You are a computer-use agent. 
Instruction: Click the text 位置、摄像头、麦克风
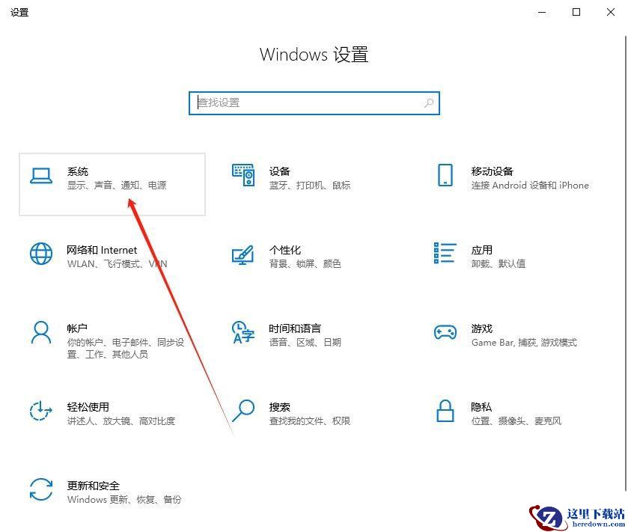tap(516, 421)
